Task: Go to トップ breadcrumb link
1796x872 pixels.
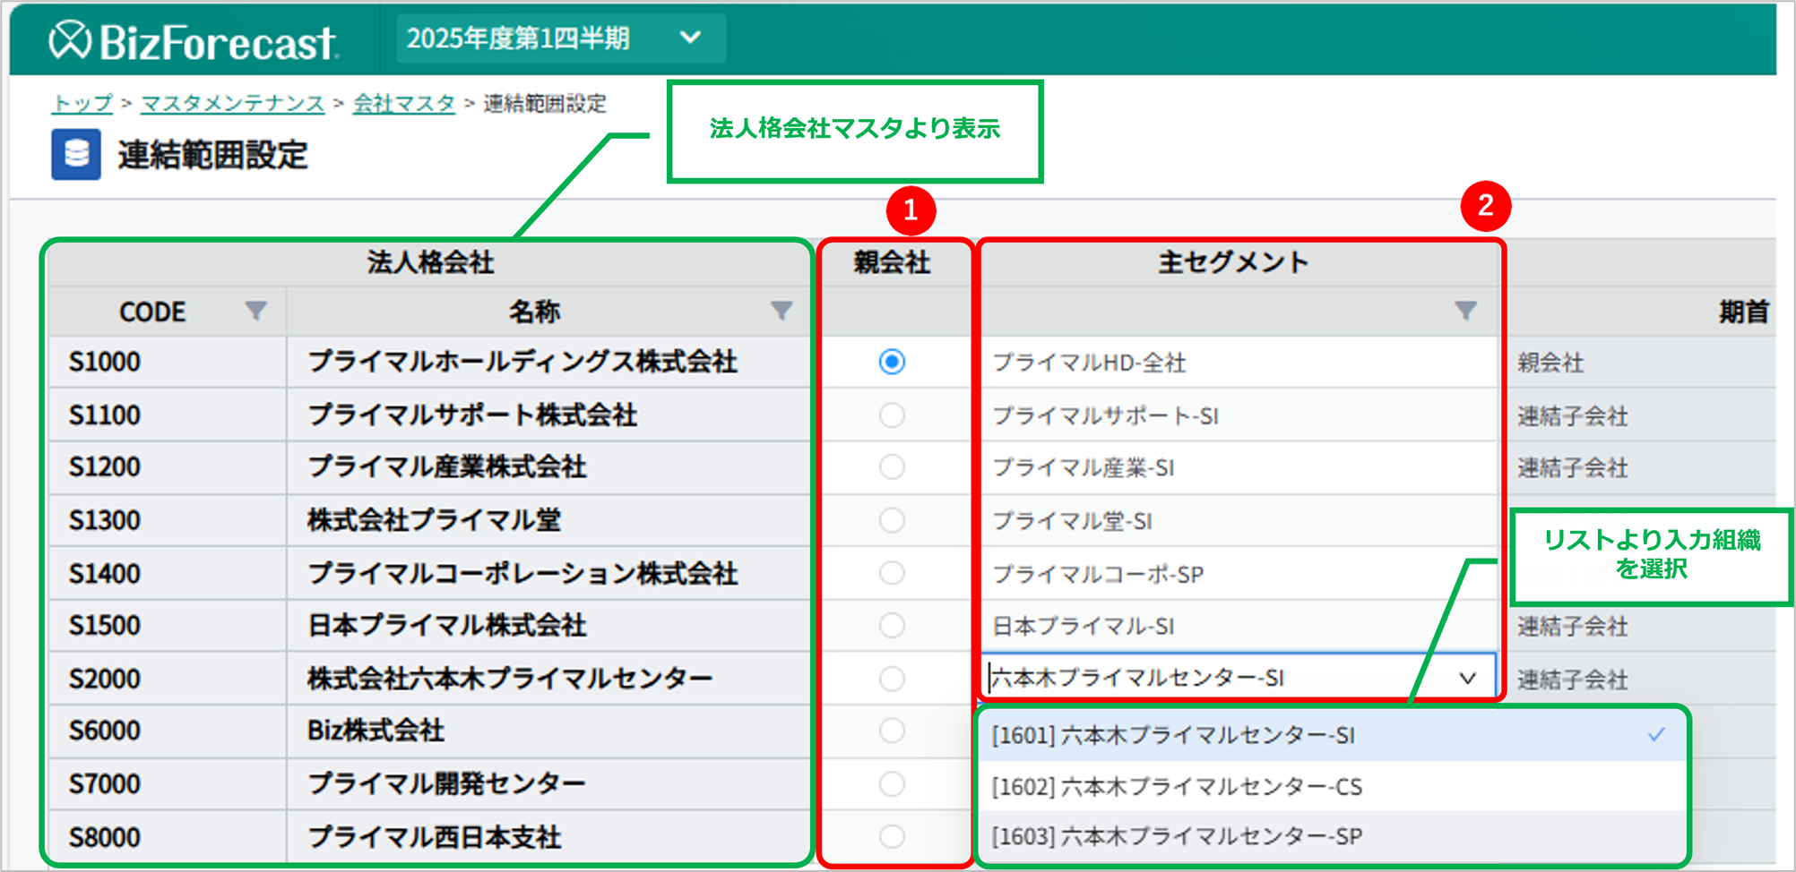Action: pyautogui.click(x=82, y=104)
